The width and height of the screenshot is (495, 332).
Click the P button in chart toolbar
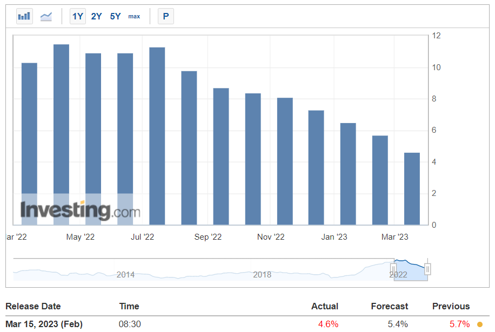coord(166,16)
